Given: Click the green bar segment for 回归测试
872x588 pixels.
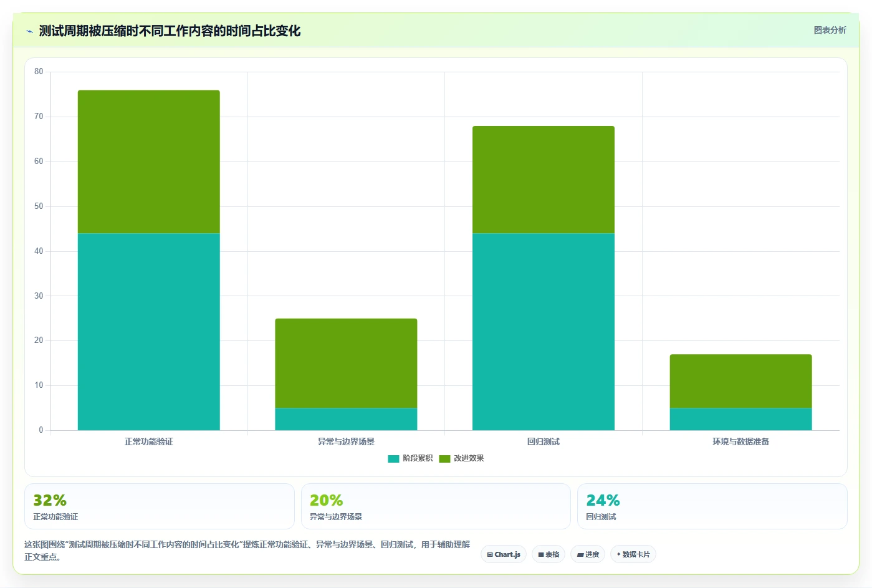Looking at the screenshot, I should (544, 180).
